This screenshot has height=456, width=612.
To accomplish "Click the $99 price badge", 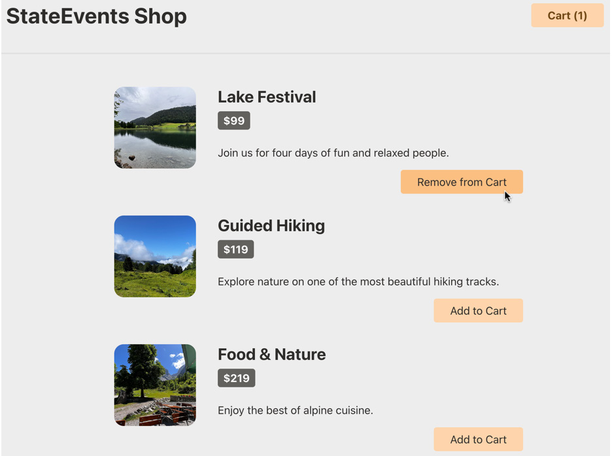I will click(x=234, y=121).
